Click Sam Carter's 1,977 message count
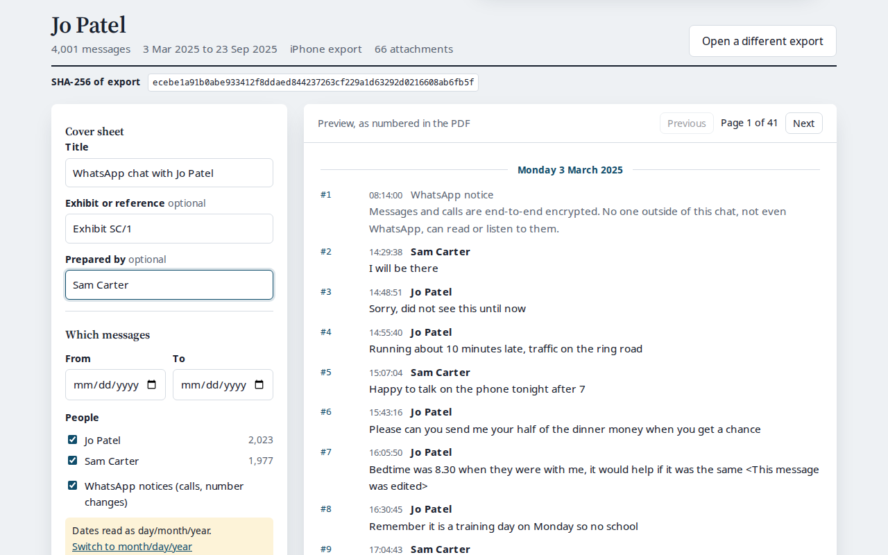This screenshot has width=888, height=555. (x=261, y=461)
